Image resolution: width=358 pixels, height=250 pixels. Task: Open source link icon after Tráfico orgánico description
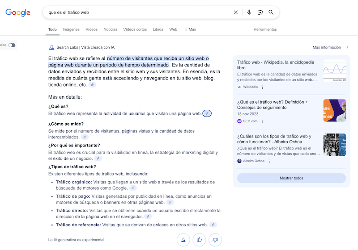pyautogui.click(x=133, y=188)
